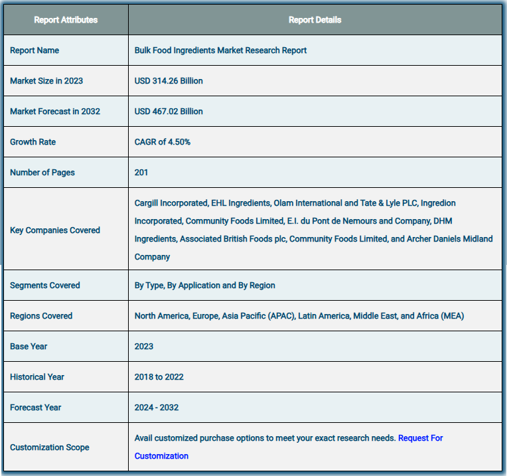This screenshot has width=507, height=476.
Task: Click the 'Number of Pages' label
Action: (42, 173)
